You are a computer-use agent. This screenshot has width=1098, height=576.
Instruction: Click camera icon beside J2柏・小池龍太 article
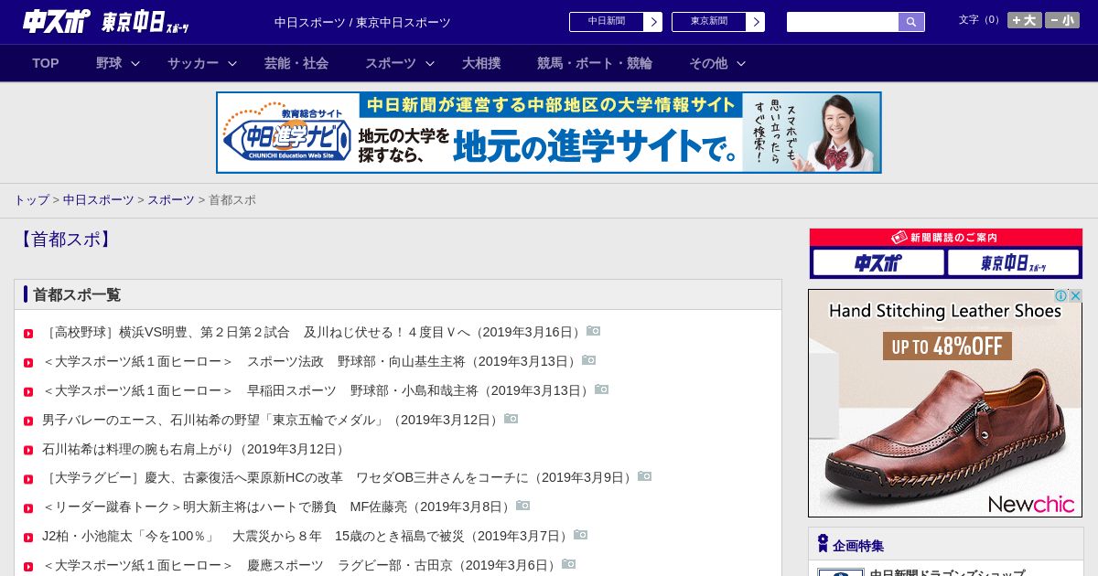coord(581,535)
